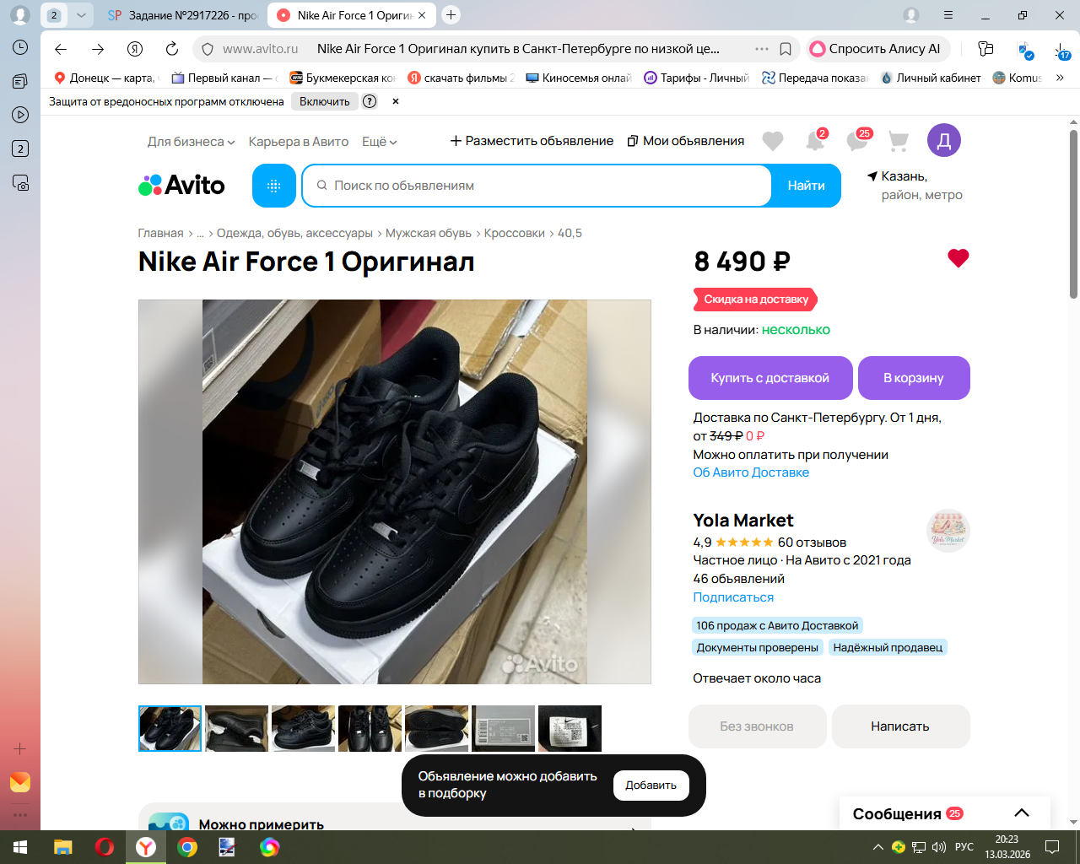Screen dimensions: 1080x864
Task: Open the Yola Market seller avatar
Action: (x=948, y=531)
